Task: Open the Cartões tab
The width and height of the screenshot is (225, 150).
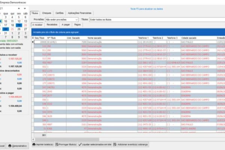Action: [x=60, y=13]
